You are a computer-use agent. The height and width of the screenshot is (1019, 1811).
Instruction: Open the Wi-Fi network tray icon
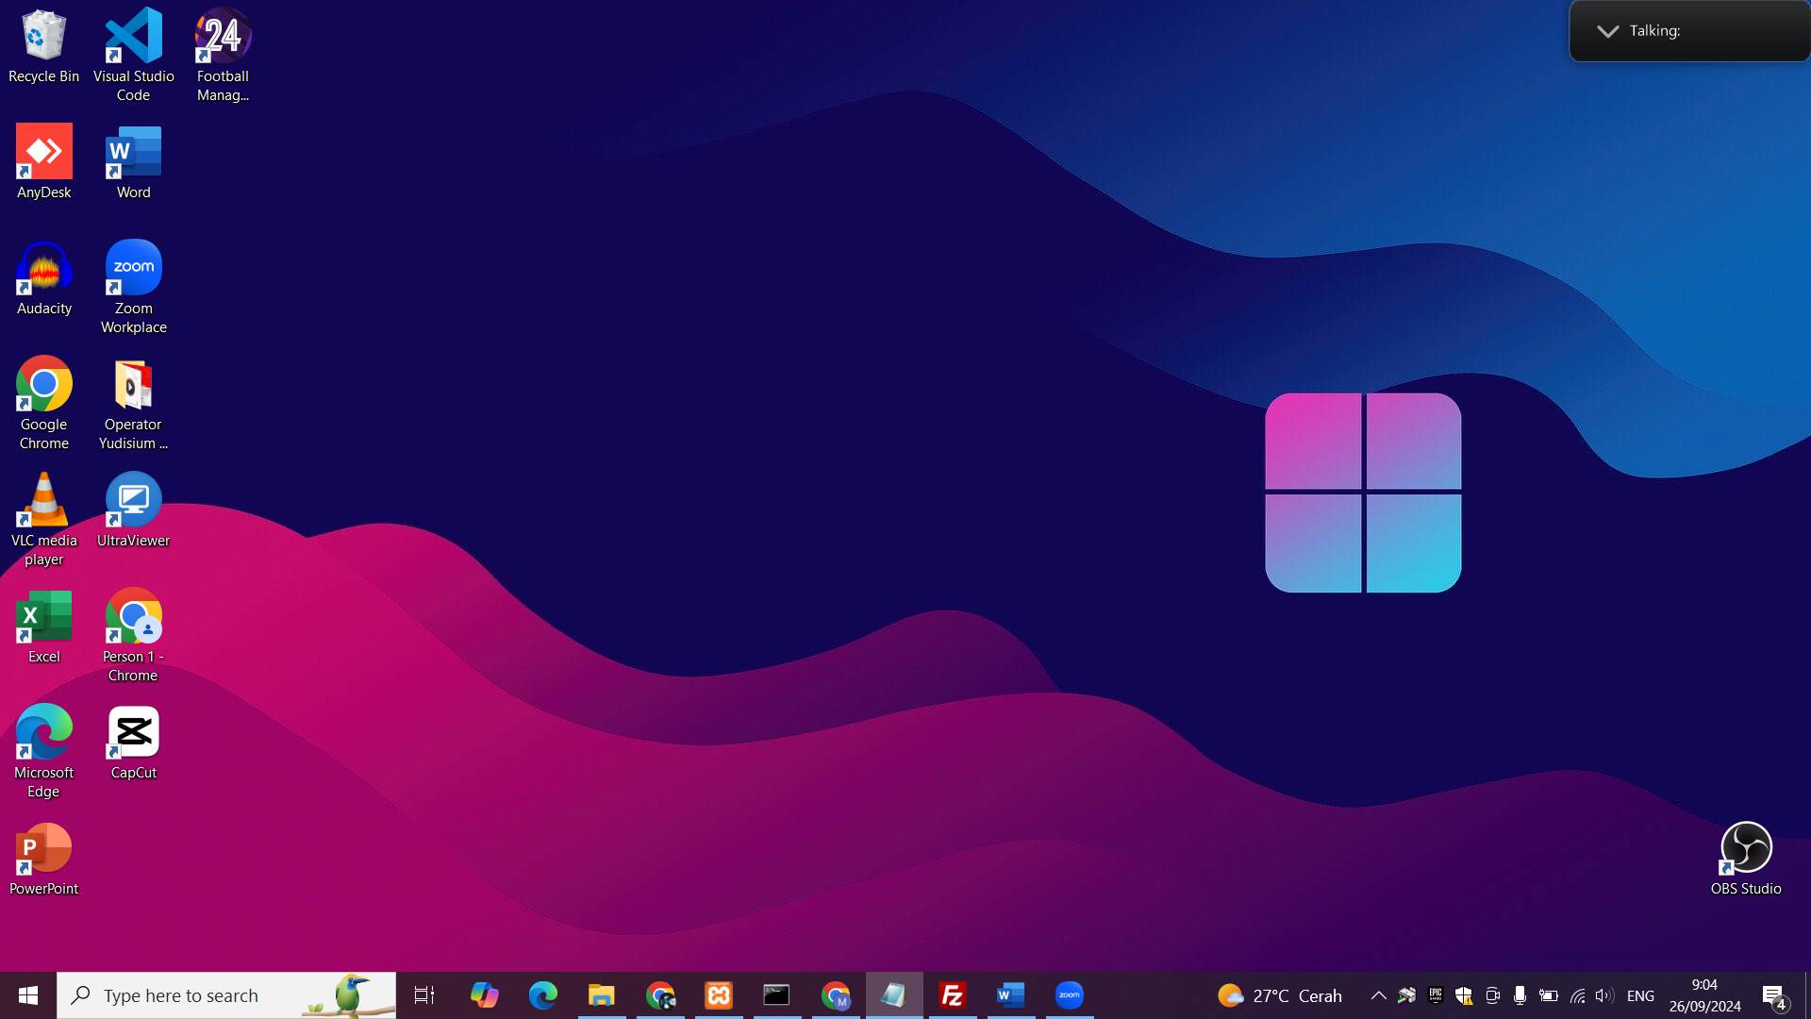(x=1577, y=995)
